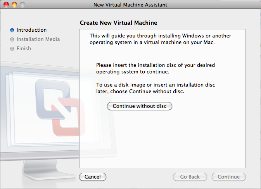The height and width of the screenshot is (189, 261).
Task: Select the Installation Media step label
Action: click(38, 39)
